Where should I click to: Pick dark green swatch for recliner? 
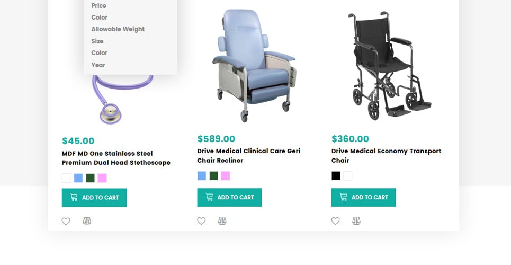point(213,176)
